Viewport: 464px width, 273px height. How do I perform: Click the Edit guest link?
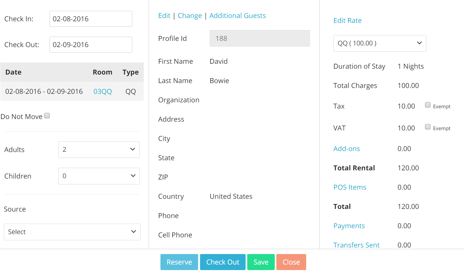pyautogui.click(x=164, y=16)
